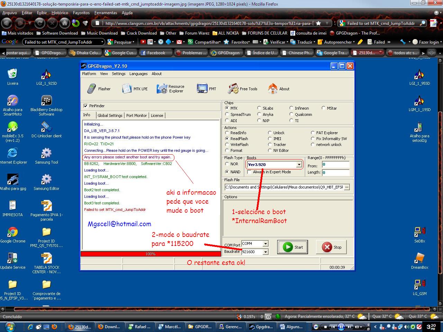The height and width of the screenshot is (332, 443).
Task: Open the Baudrate dropdown
Action: [265, 252]
